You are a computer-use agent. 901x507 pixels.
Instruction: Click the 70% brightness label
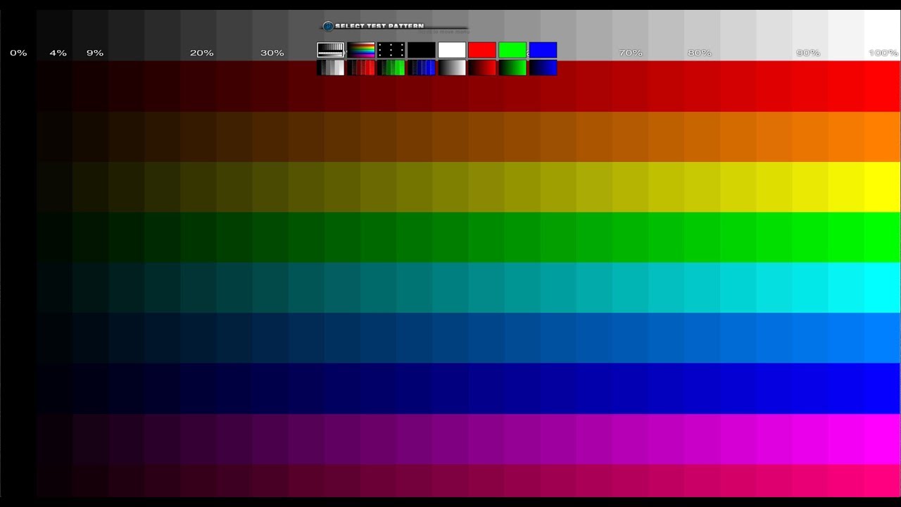pyautogui.click(x=631, y=53)
